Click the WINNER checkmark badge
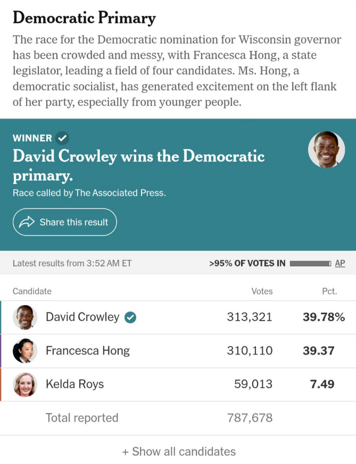Viewport: 356px width, 464px height. pyautogui.click(x=62, y=138)
